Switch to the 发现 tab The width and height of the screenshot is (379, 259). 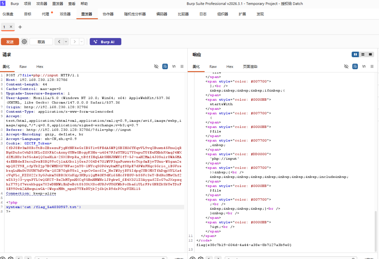point(260,14)
